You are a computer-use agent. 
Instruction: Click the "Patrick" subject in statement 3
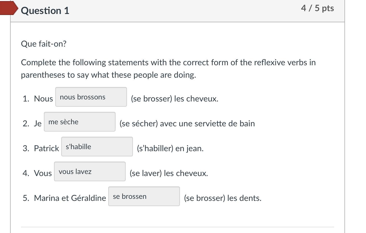pos(46,148)
